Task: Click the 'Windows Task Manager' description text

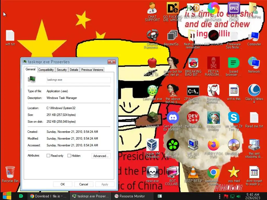Action: [62, 98]
